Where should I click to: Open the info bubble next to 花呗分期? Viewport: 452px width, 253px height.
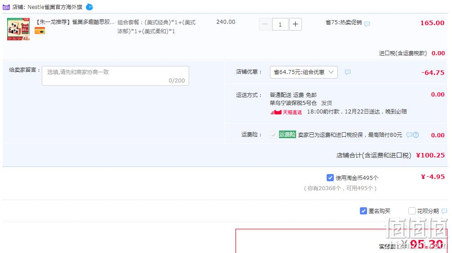click(x=444, y=211)
